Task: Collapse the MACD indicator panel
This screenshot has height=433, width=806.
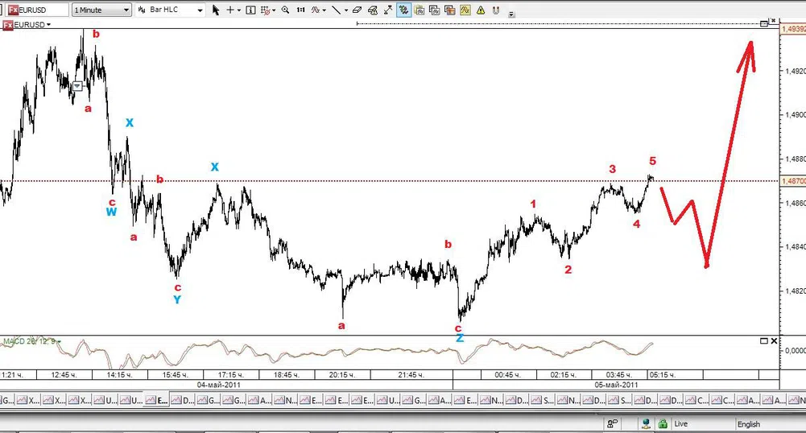Action: (764, 341)
